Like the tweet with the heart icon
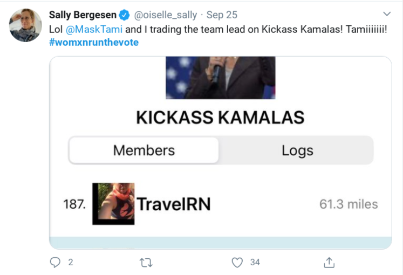The width and height of the screenshot is (403, 275). (x=237, y=263)
